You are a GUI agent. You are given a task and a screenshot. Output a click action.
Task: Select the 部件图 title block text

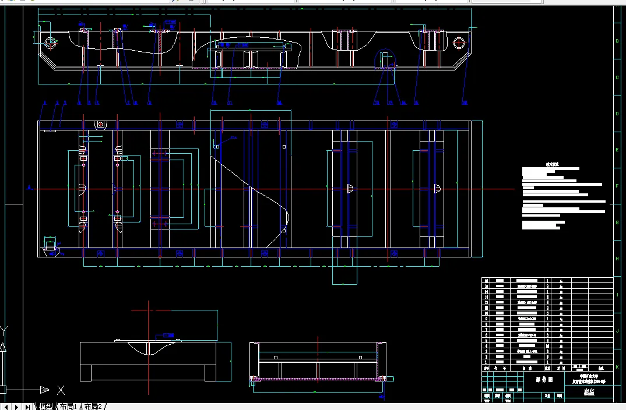(544, 379)
